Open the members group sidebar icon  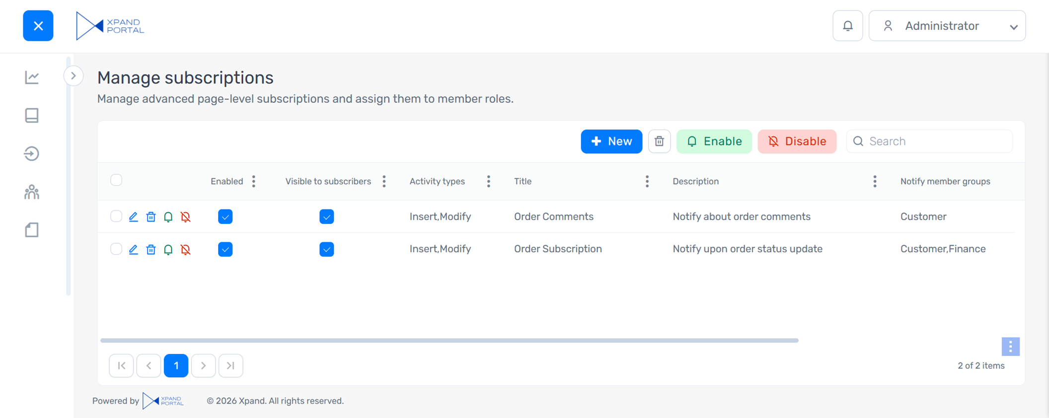[x=32, y=192]
